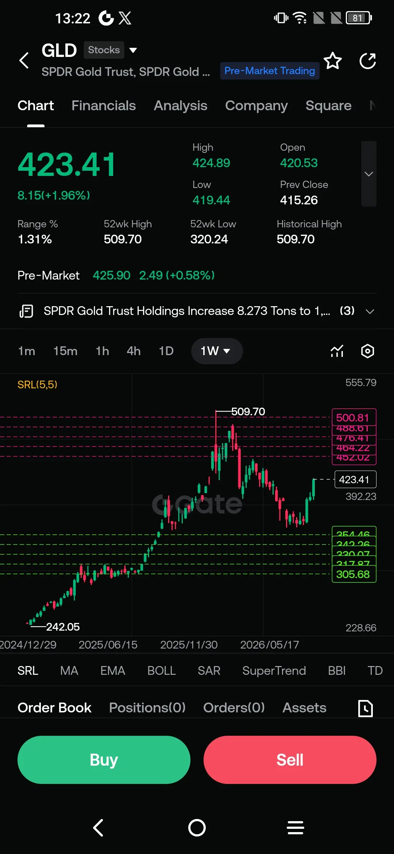Viewport: 394px width, 854px height.
Task: Tap the news document icon
Action: [x=26, y=311]
